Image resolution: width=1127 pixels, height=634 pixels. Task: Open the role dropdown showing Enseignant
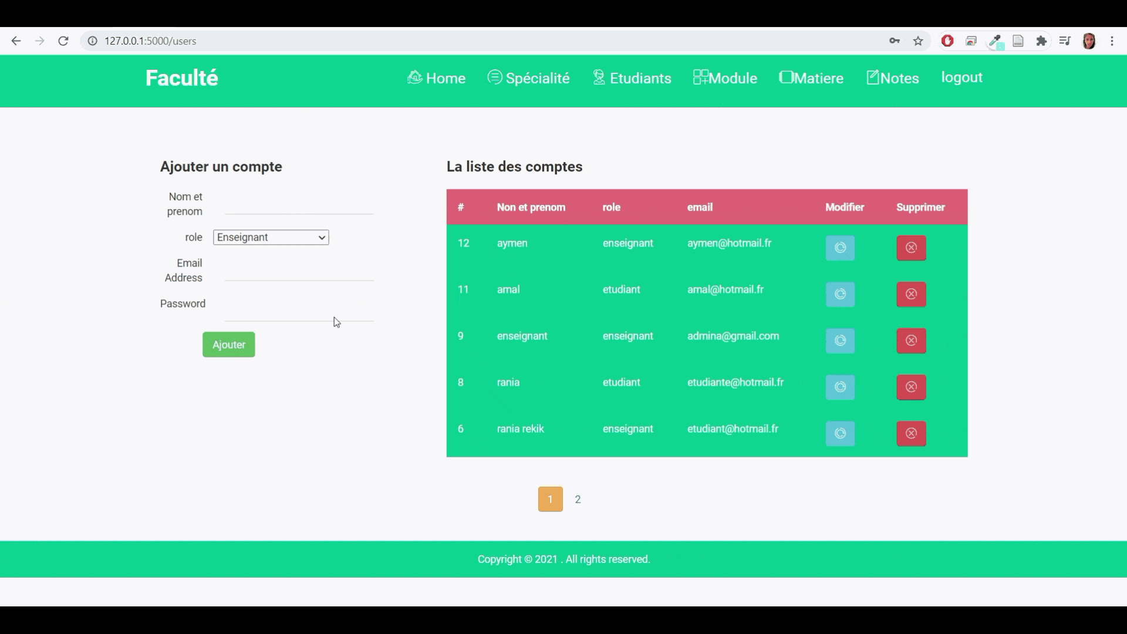tap(271, 237)
